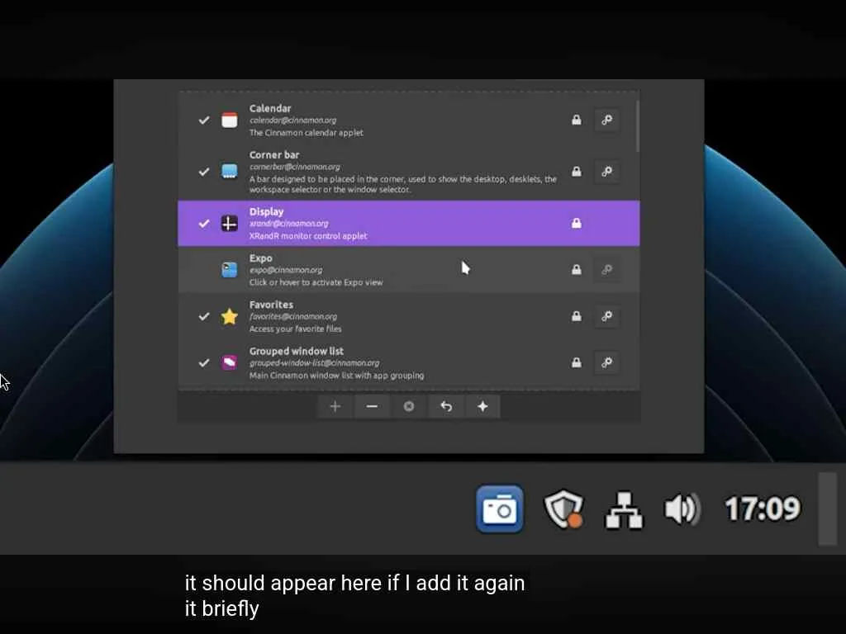Click the checkmark on the Corner bar row
846x634 pixels.
(203, 172)
